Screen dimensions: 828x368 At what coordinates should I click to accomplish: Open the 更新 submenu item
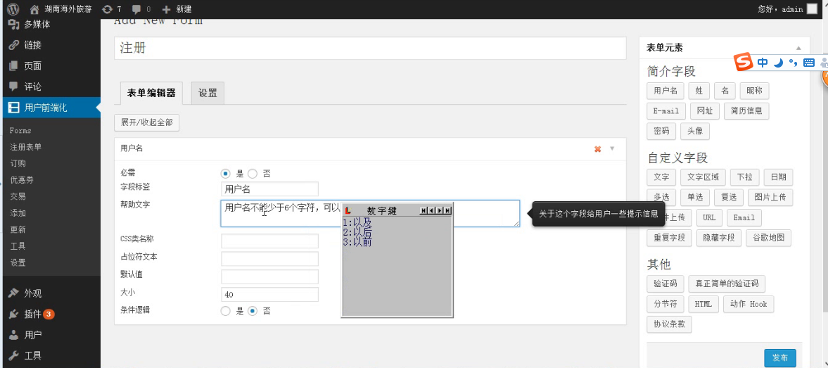(x=18, y=229)
